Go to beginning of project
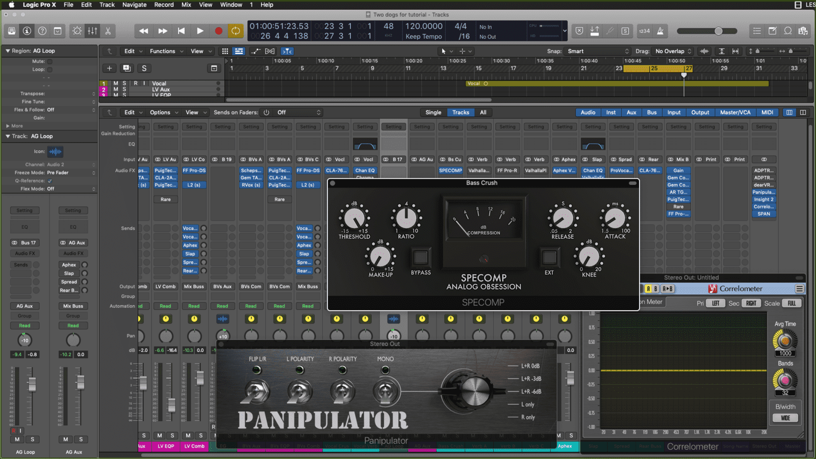816x459 pixels. pyautogui.click(x=181, y=31)
